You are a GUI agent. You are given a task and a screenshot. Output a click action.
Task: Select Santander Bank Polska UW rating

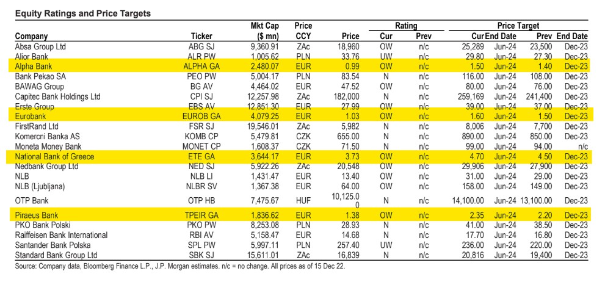[x=386, y=245]
